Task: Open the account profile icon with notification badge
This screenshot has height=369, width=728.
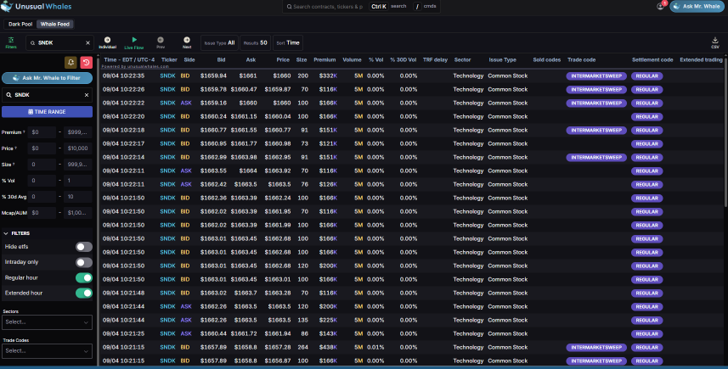Action: pyautogui.click(x=661, y=6)
